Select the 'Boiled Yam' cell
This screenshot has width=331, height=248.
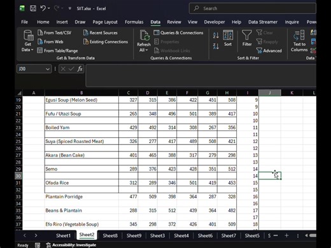(x=81, y=127)
